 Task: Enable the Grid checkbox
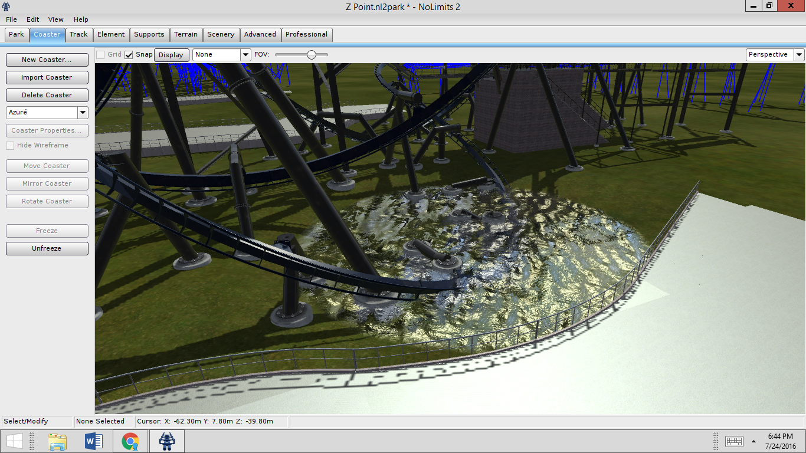[100, 55]
